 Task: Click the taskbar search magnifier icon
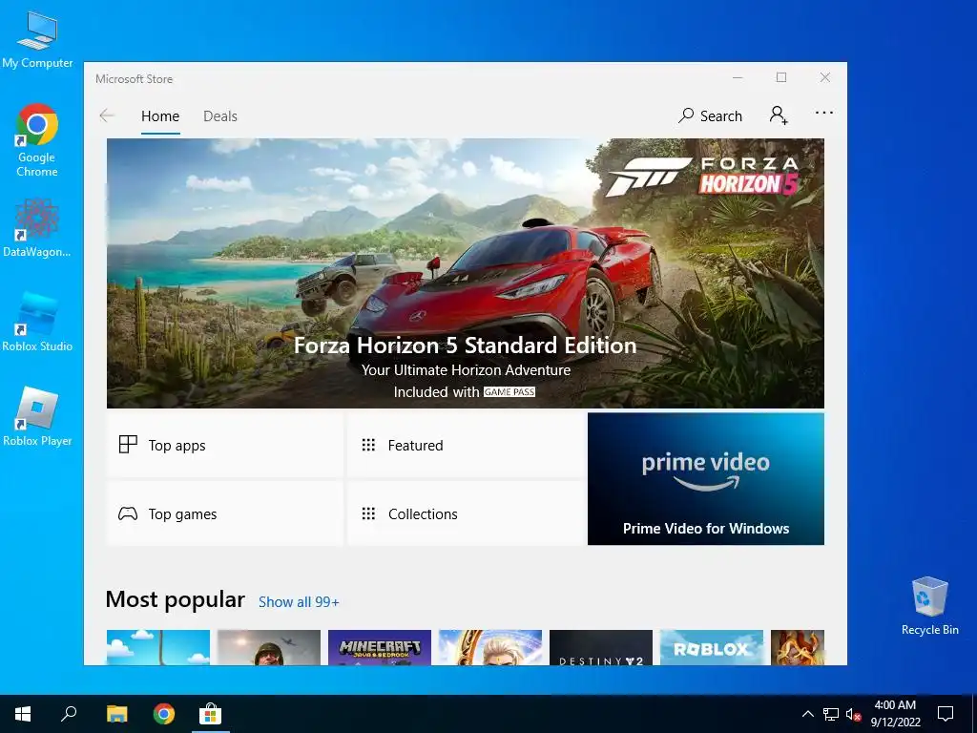69,714
